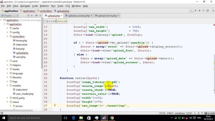Select user_model.php in models folder
This screenshot has width=215, height=121.
(23, 94)
